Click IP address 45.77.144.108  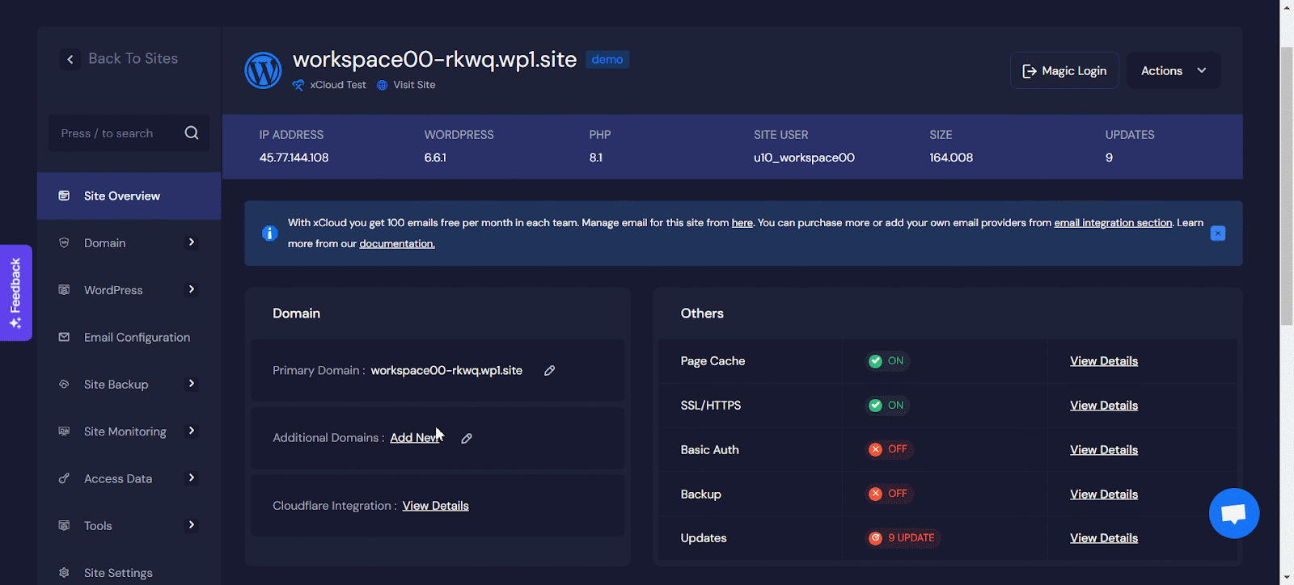click(294, 158)
